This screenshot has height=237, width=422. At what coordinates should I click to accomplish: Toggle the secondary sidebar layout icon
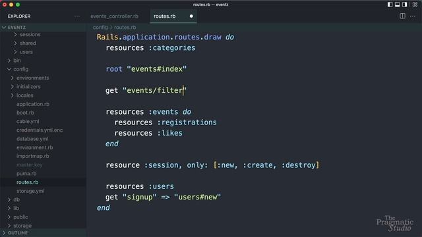pos(404,5)
